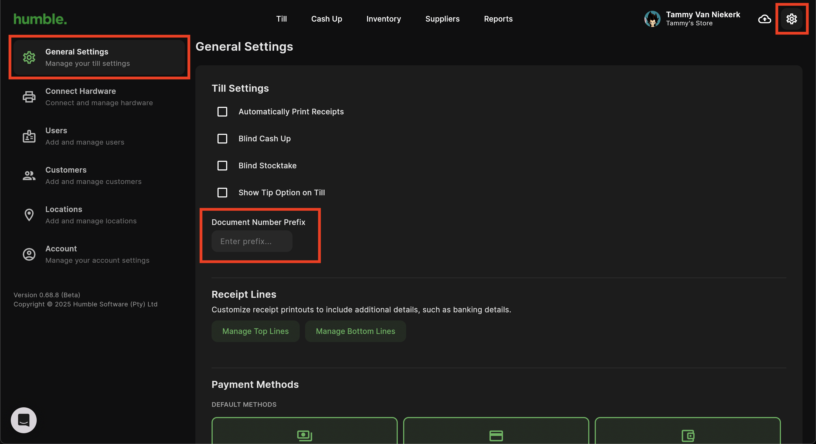Click the 'Customize receipt printouts' description text

click(x=361, y=309)
